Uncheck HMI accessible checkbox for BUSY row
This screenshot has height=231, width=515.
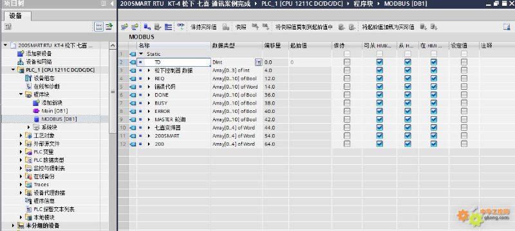click(x=380, y=103)
